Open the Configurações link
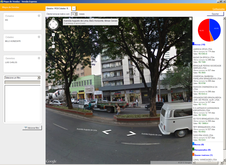This screenshot has width=226, height=165. (219, 9)
